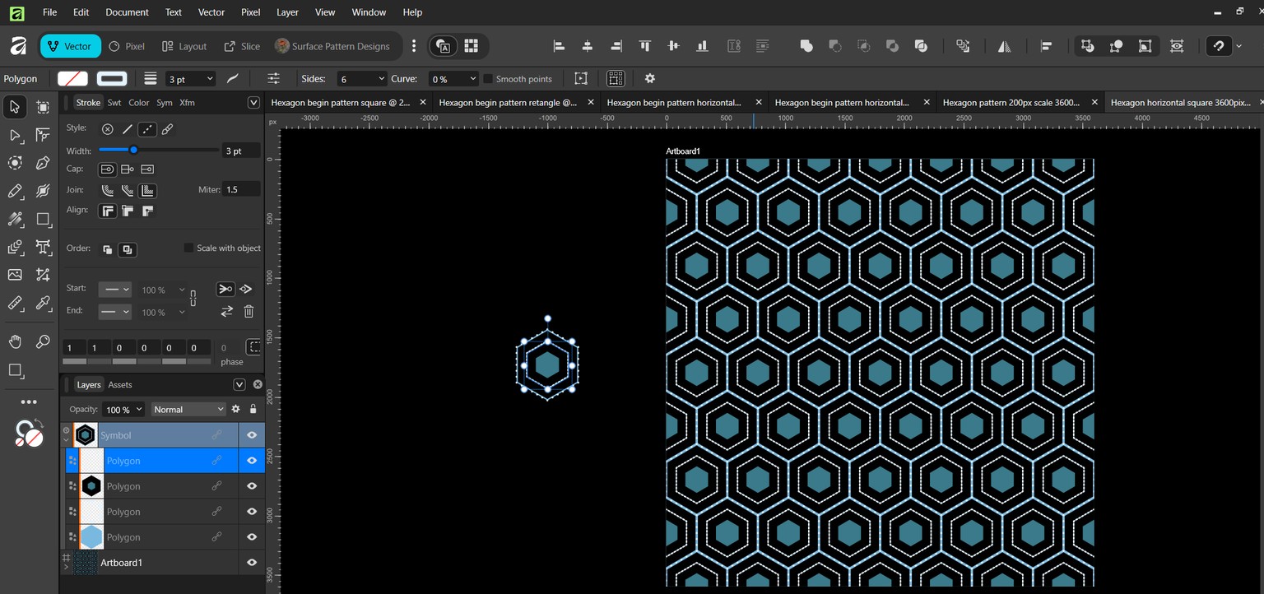1264x594 pixels.
Task: Open the Curve percentage dropdown
Action: (x=473, y=79)
